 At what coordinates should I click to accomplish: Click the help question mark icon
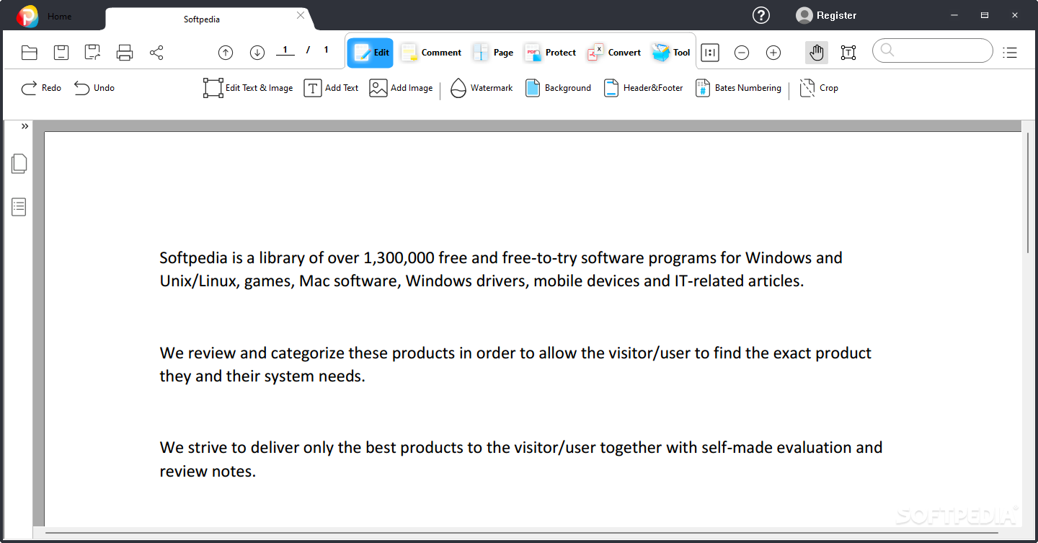[x=761, y=15]
